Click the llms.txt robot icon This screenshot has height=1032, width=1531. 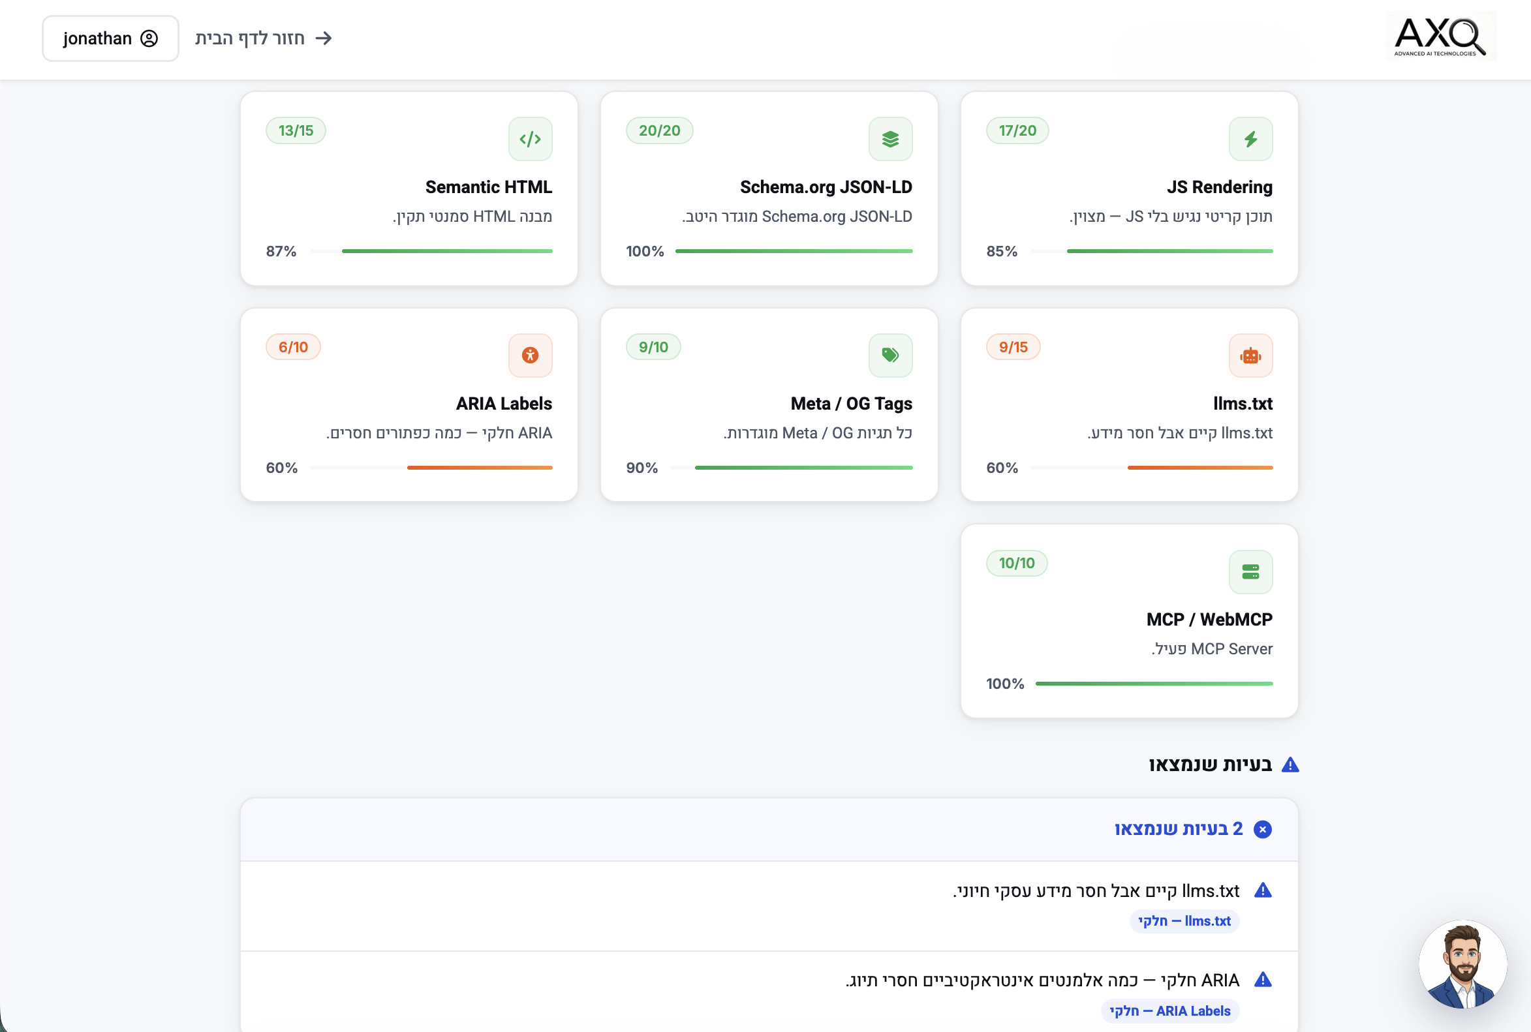point(1250,356)
